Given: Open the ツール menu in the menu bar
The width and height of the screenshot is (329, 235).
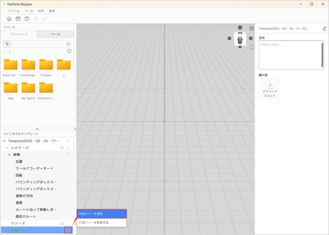Looking at the screenshot, I should pos(29,11).
